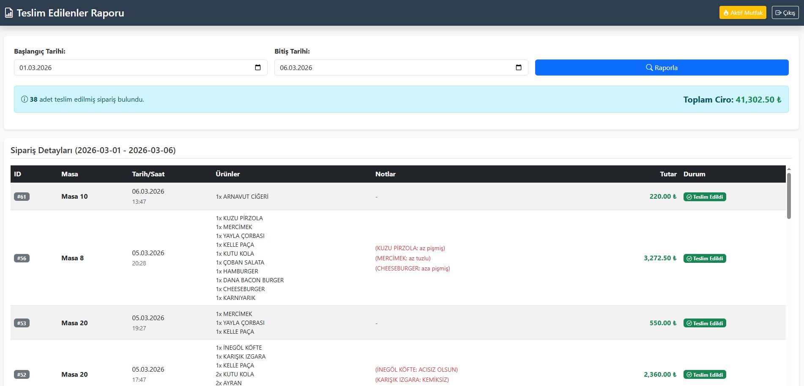Viewport: 804px width, 386px height.
Task: Click the order ID badge #61
Action: click(x=22, y=197)
